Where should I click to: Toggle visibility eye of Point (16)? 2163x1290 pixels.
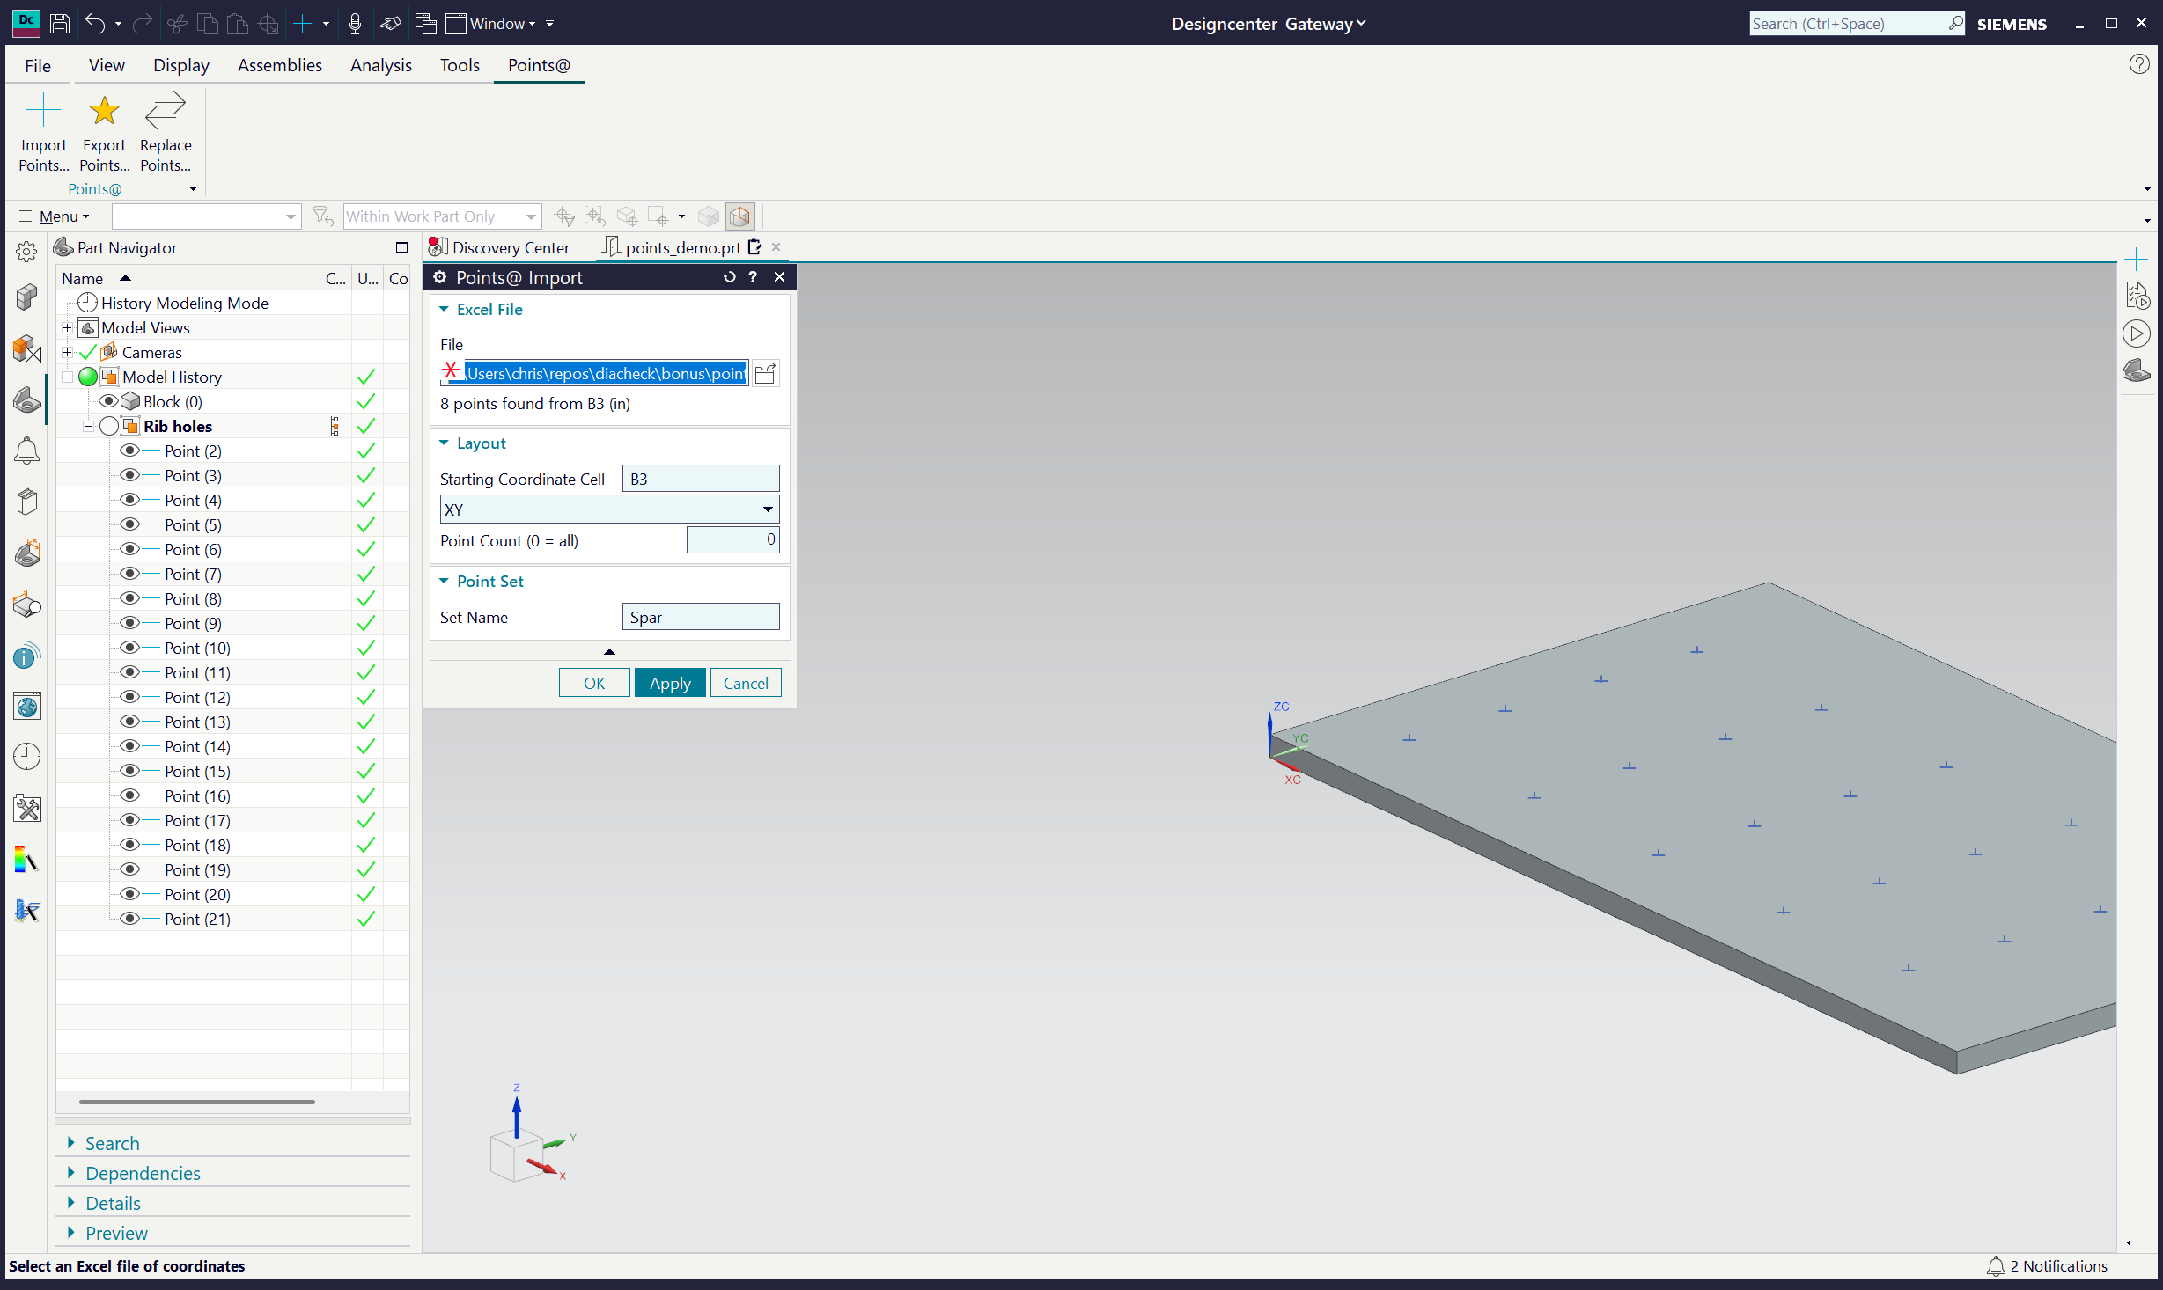pos(129,795)
